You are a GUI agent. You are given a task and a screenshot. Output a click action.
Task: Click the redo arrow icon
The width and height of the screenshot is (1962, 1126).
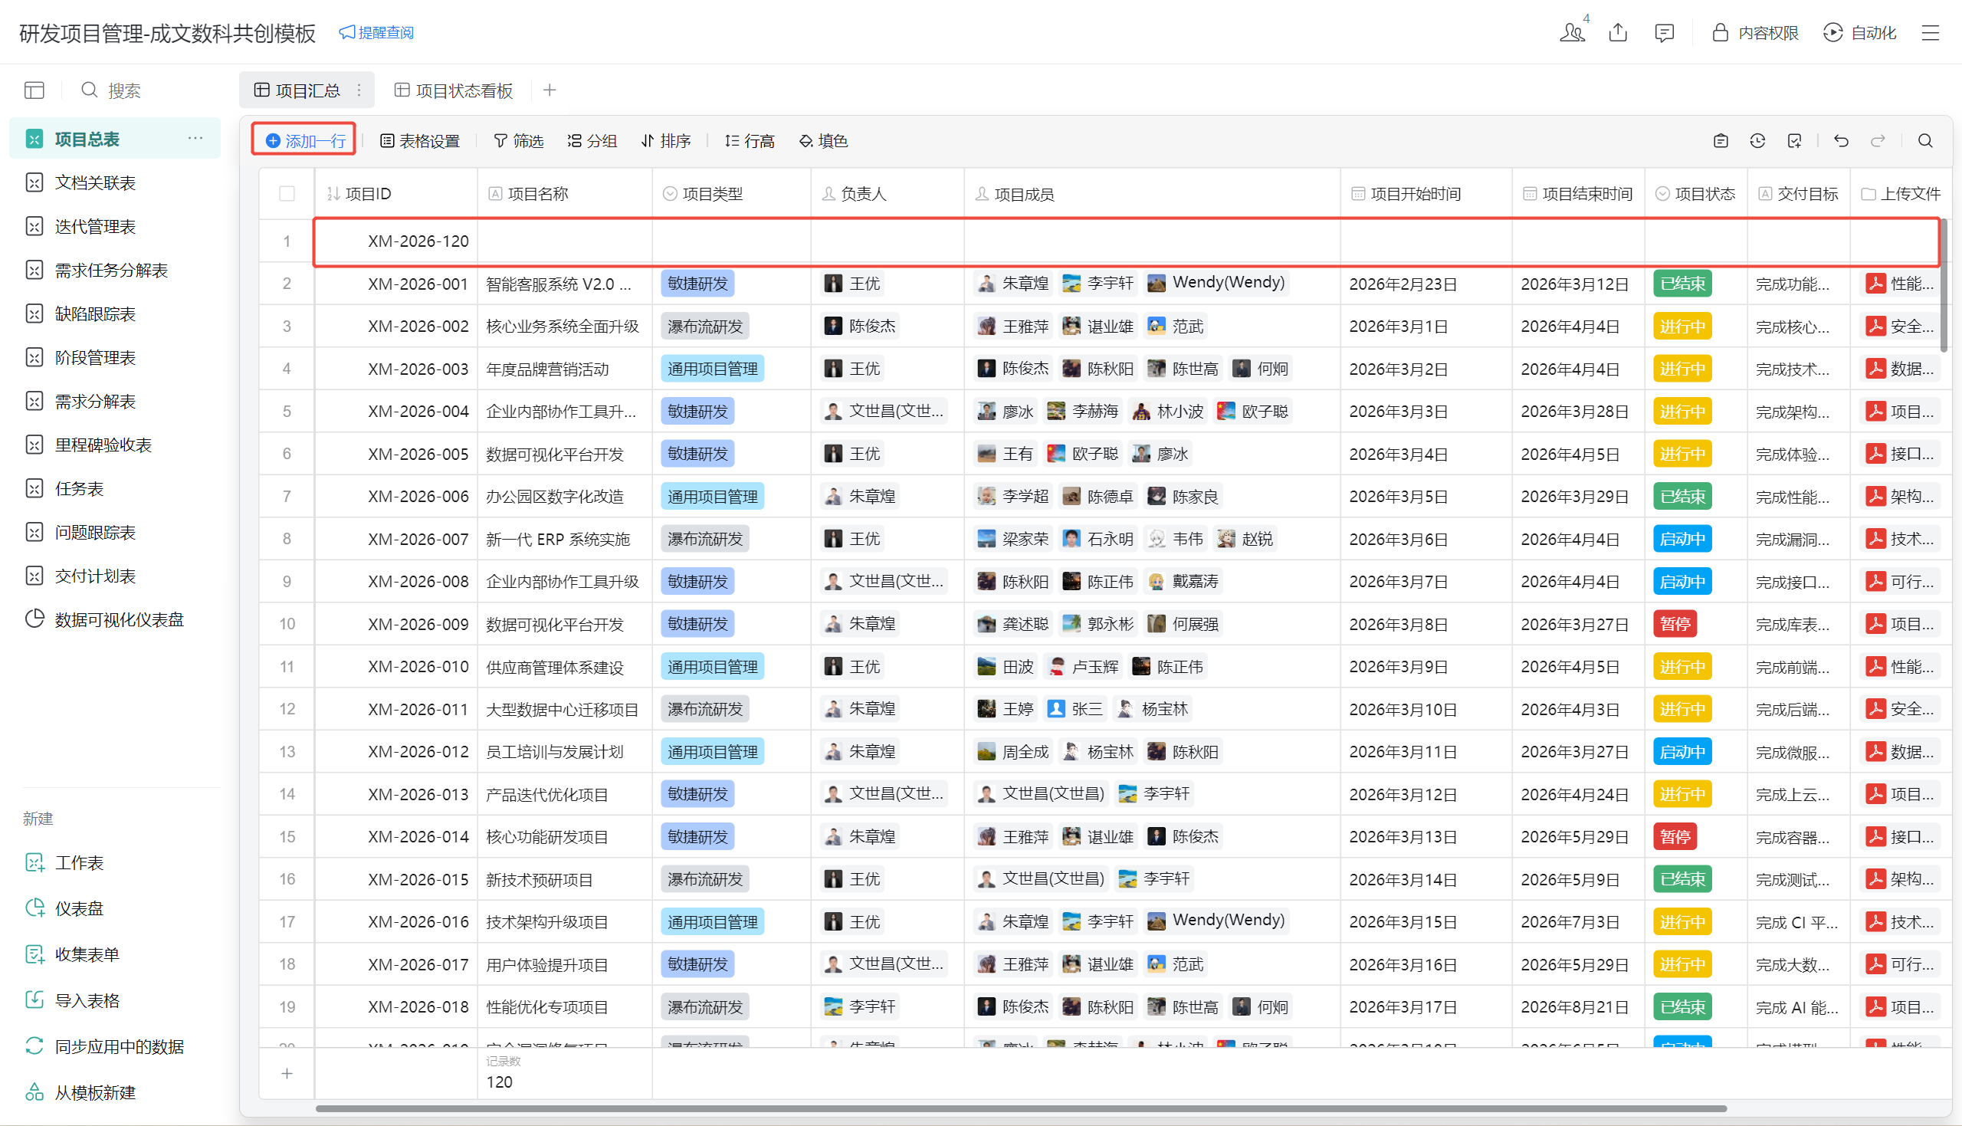(1878, 141)
